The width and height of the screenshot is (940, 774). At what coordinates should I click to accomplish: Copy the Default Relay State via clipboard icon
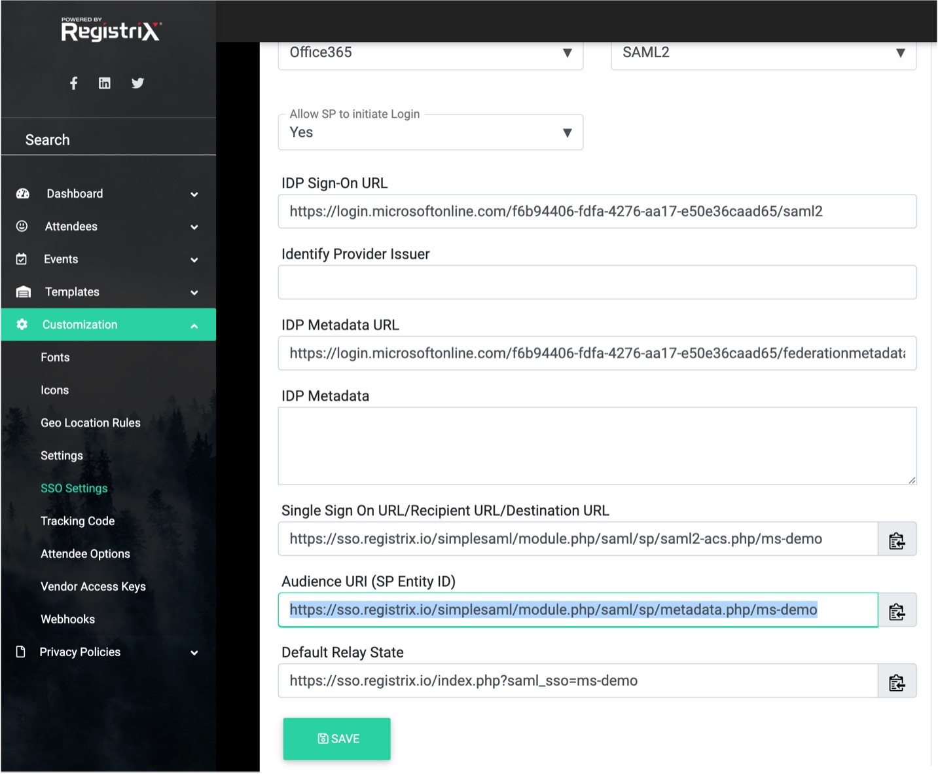897,680
